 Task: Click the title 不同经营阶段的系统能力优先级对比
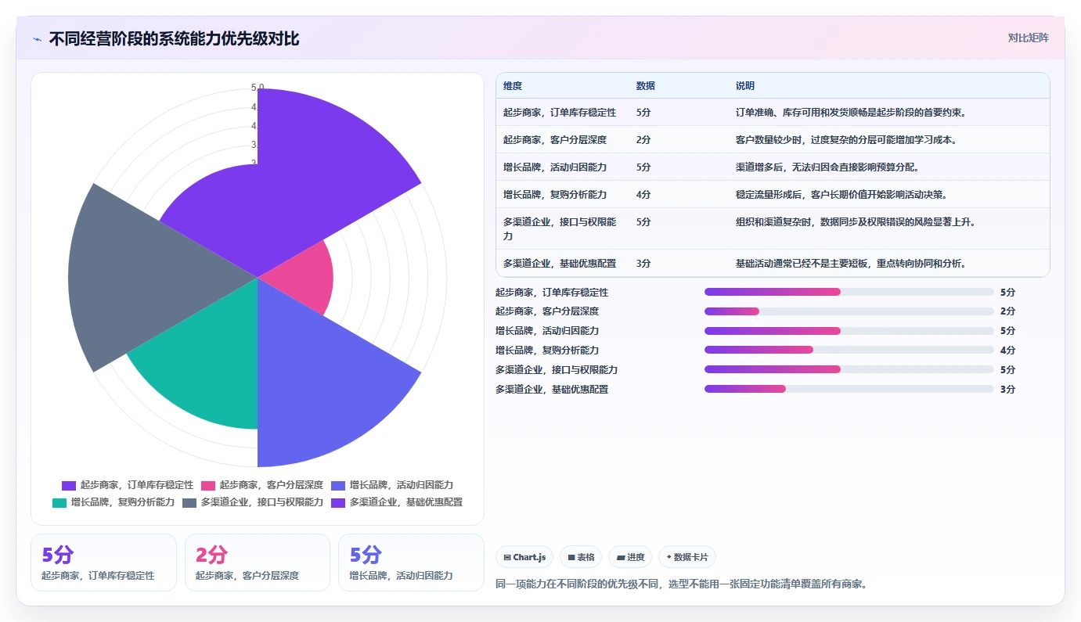(174, 39)
